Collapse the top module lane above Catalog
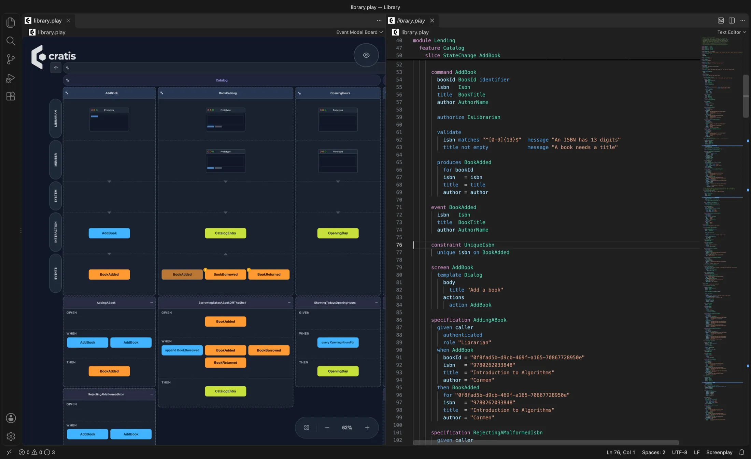The image size is (751, 459). (67, 68)
